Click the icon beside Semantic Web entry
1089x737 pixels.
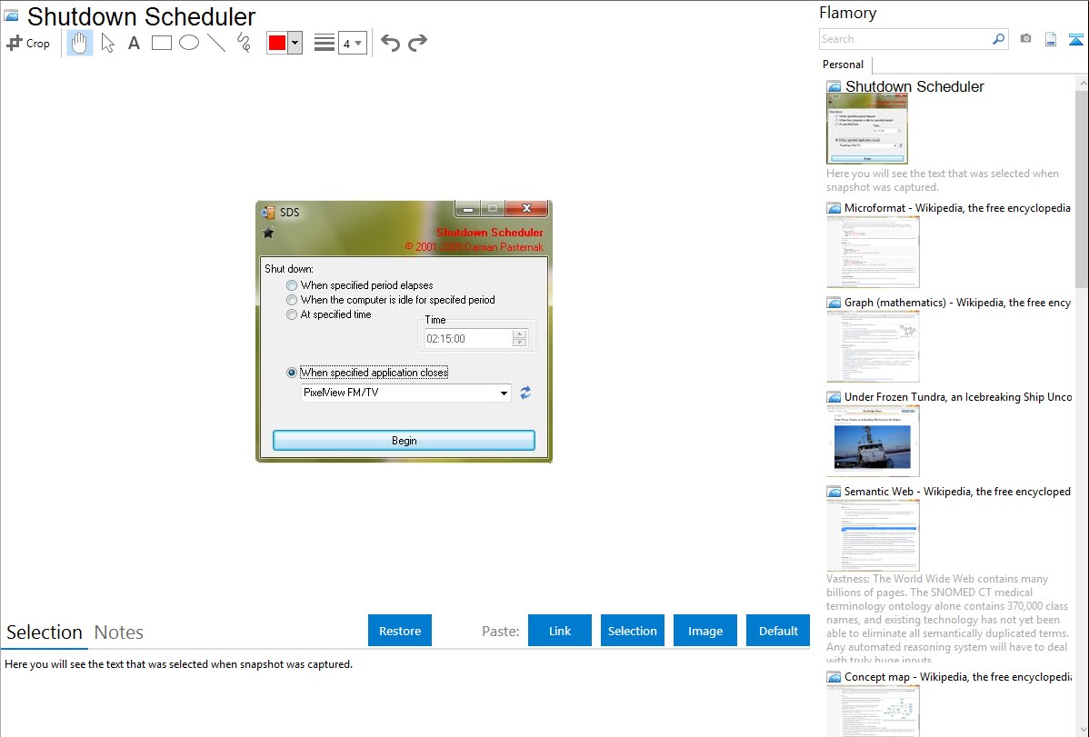[834, 492]
